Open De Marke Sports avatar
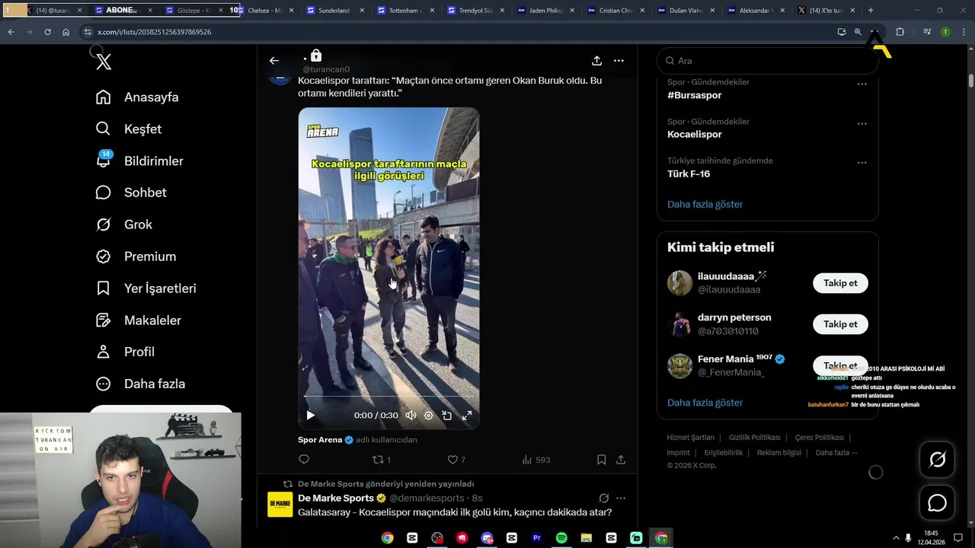This screenshot has width=975, height=548. click(x=280, y=505)
